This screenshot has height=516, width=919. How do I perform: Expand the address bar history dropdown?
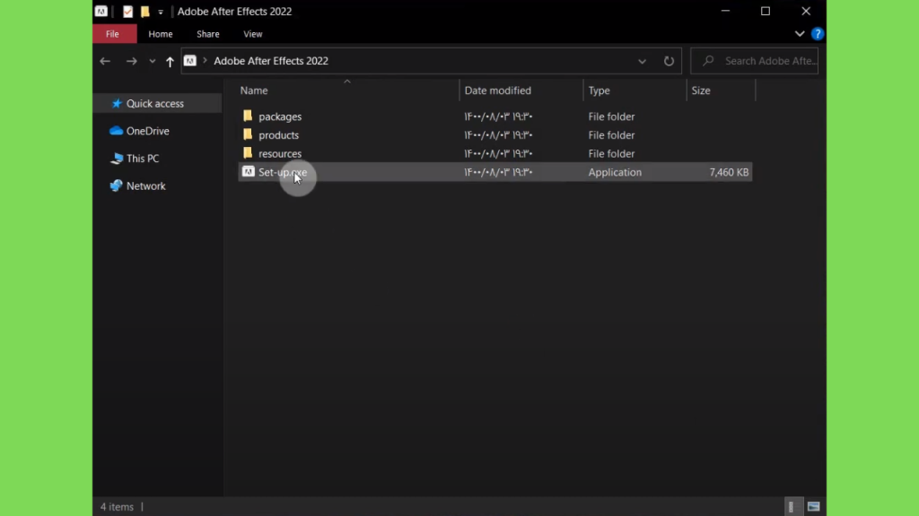[x=642, y=61]
